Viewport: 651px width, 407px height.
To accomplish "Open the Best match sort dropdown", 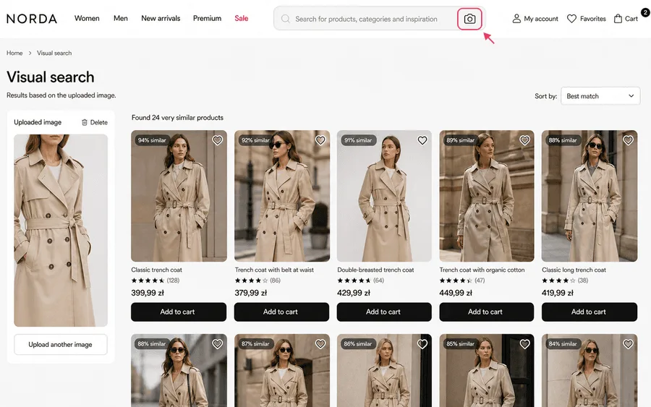I will (x=600, y=96).
